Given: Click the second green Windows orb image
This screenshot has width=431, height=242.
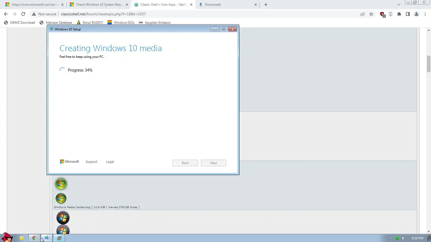Looking at the screenshot, I should (61, 199).
